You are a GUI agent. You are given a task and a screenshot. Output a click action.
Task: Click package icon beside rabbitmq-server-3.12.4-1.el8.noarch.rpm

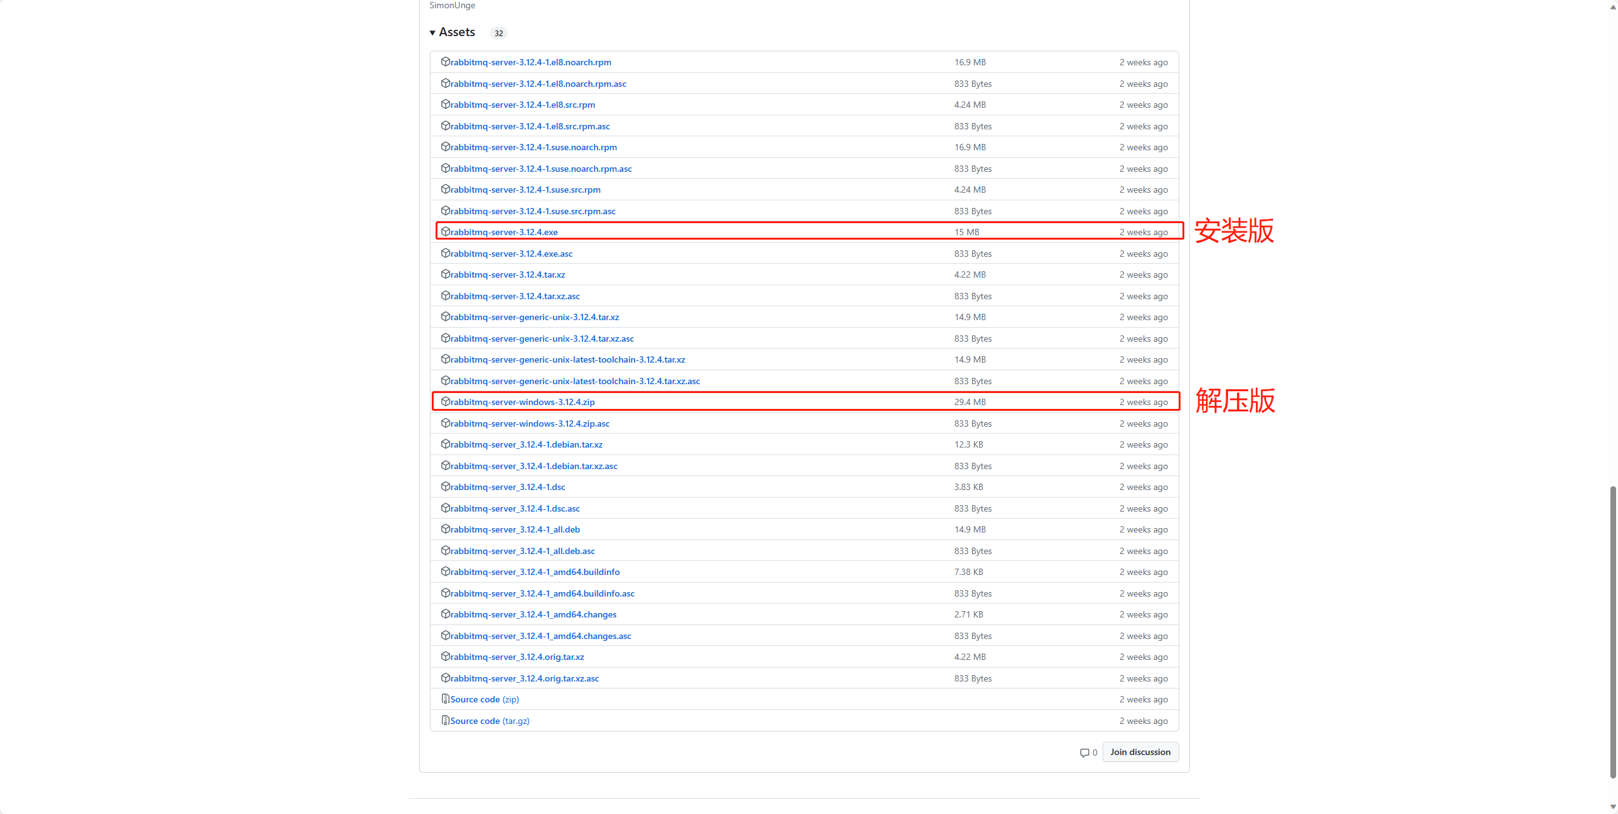[445, 61]
